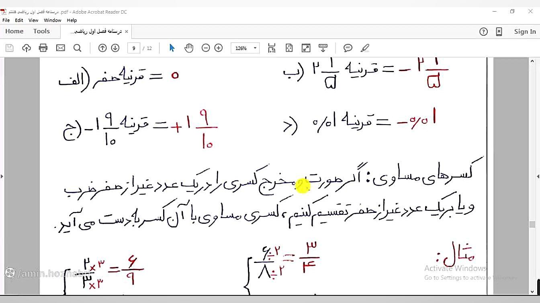Click the Save file icon
Image resolution: width=540 pixels, height=303 pixels.
point(10,48)
